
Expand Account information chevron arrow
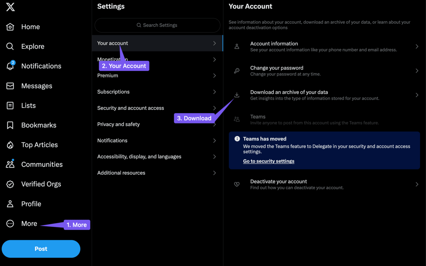click(417, 47)
